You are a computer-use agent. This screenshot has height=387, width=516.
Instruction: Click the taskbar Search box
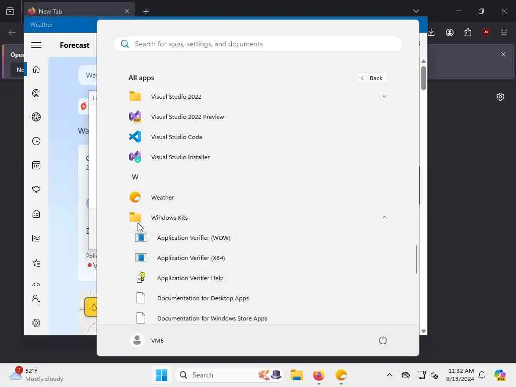click(230, 375)
